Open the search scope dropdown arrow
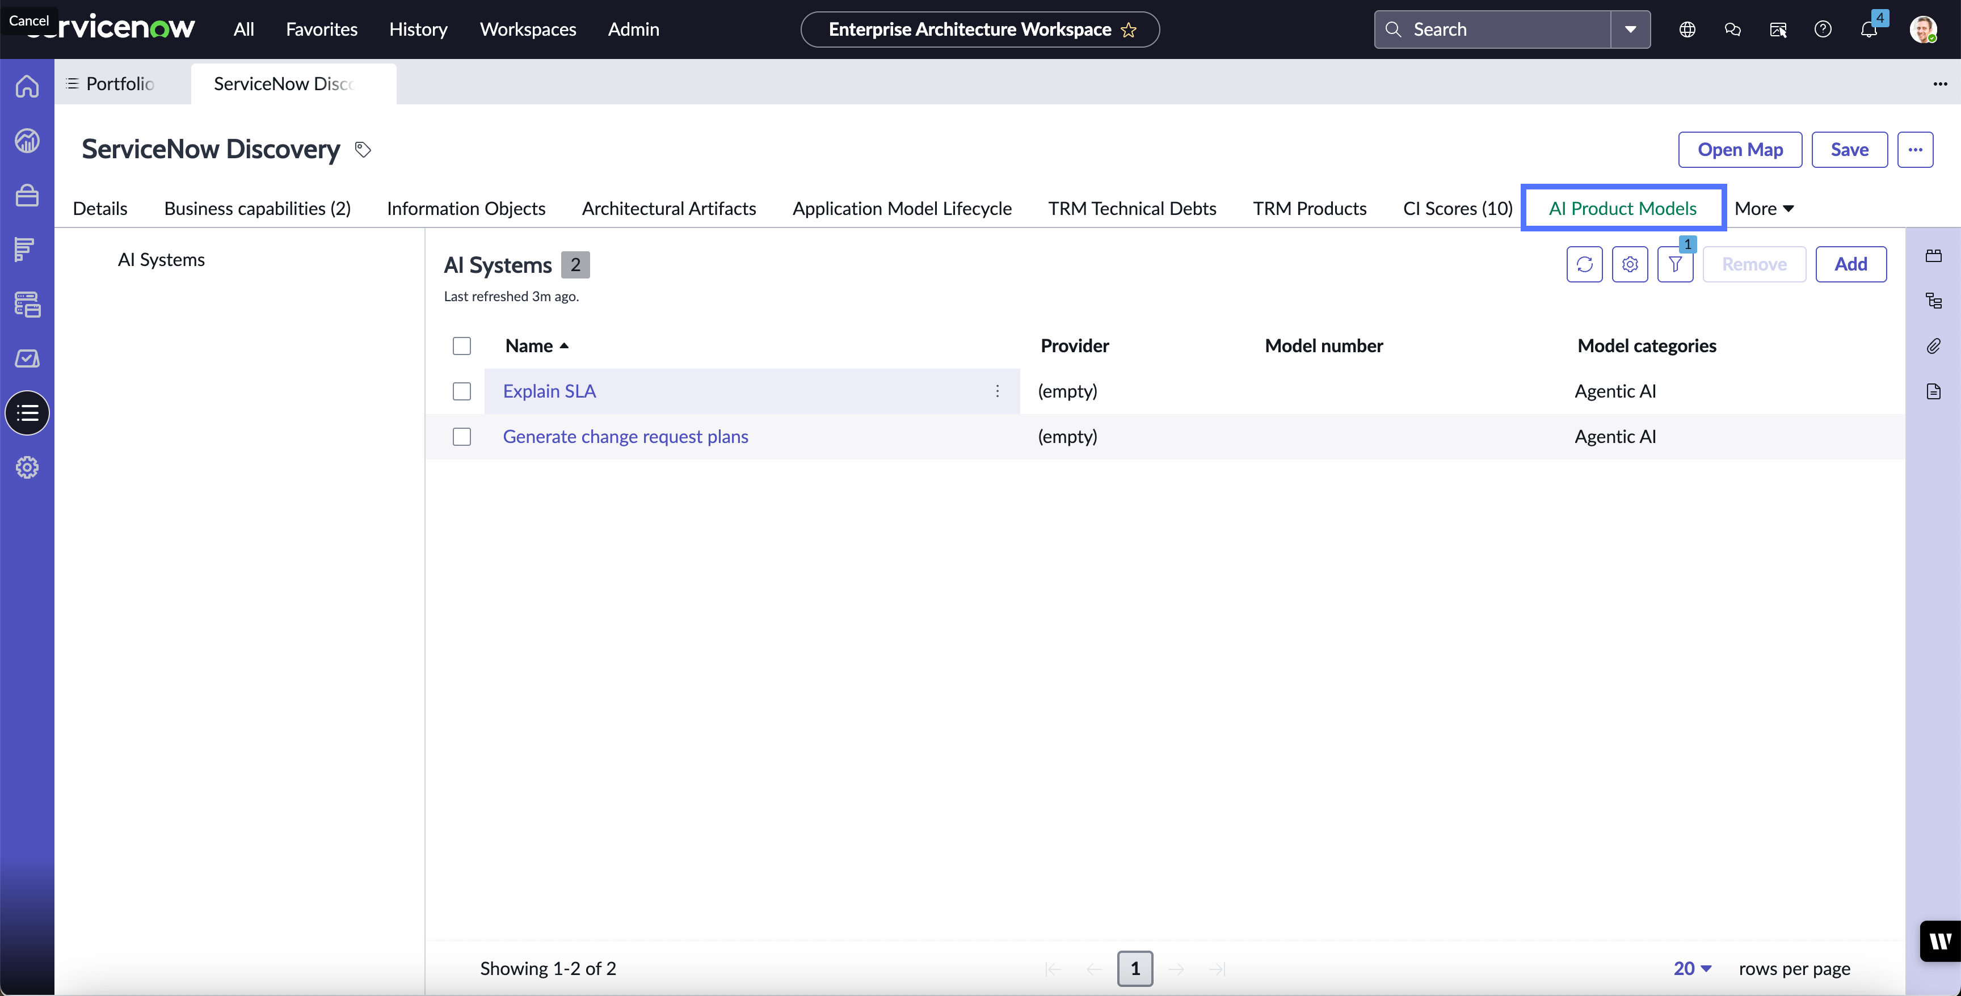Image resolution: width=1961 pixels, height=996 pixels. [1630, 29]
